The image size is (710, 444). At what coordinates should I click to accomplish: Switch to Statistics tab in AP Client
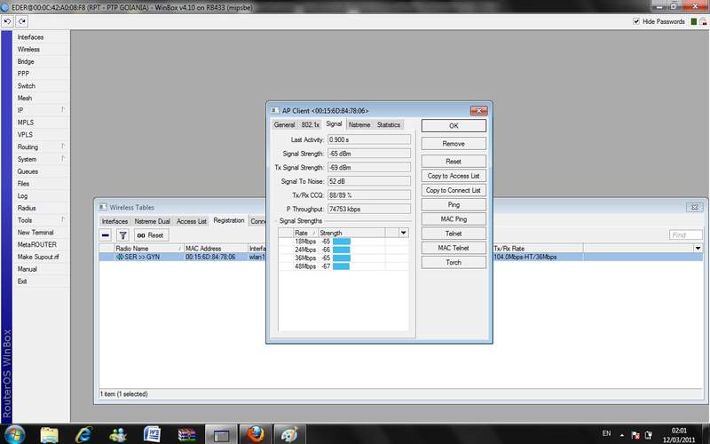(x=389, y=124)
